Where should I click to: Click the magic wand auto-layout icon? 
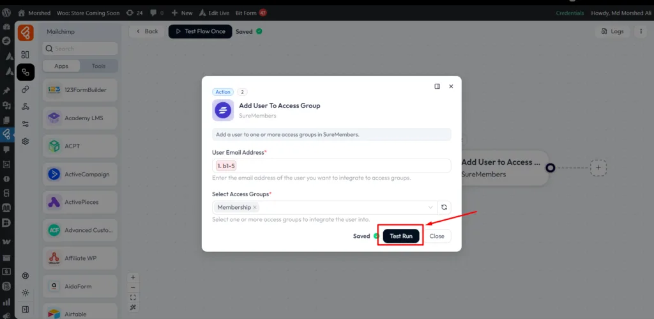(x=133, y=307)
